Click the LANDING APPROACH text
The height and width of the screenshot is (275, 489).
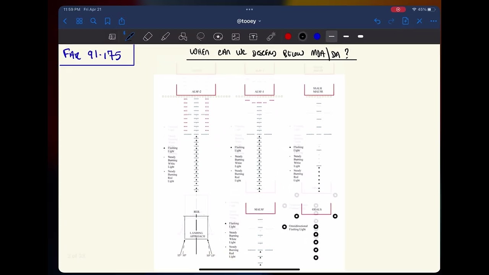coord(198,235)
